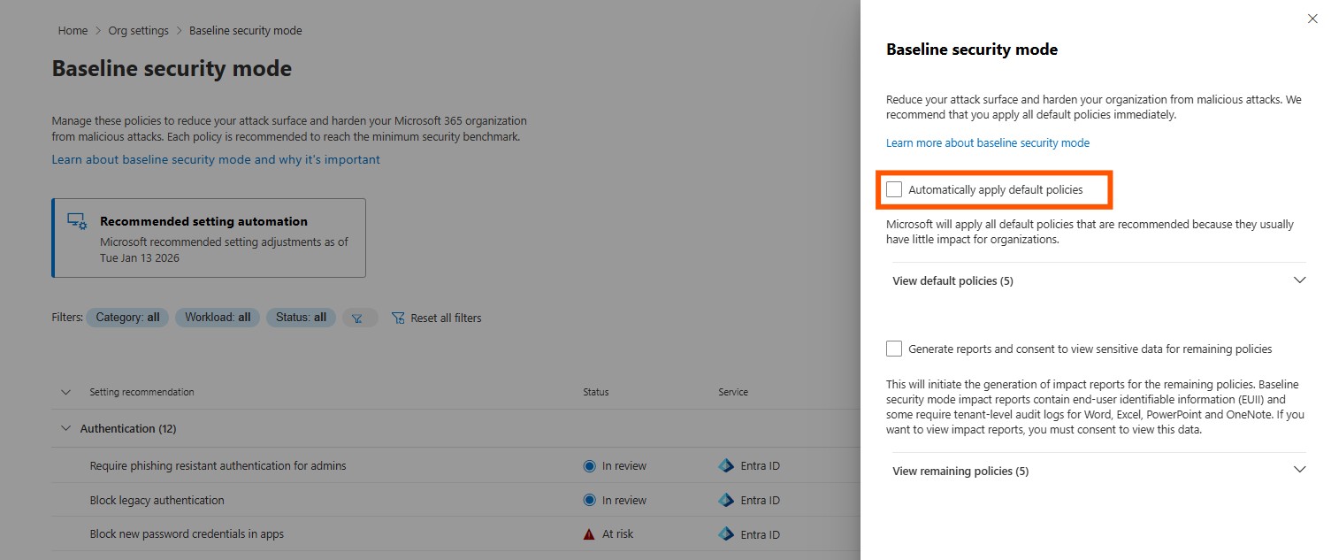
Task: Close the Baseline security mode panel
Action: (1312, 19)
